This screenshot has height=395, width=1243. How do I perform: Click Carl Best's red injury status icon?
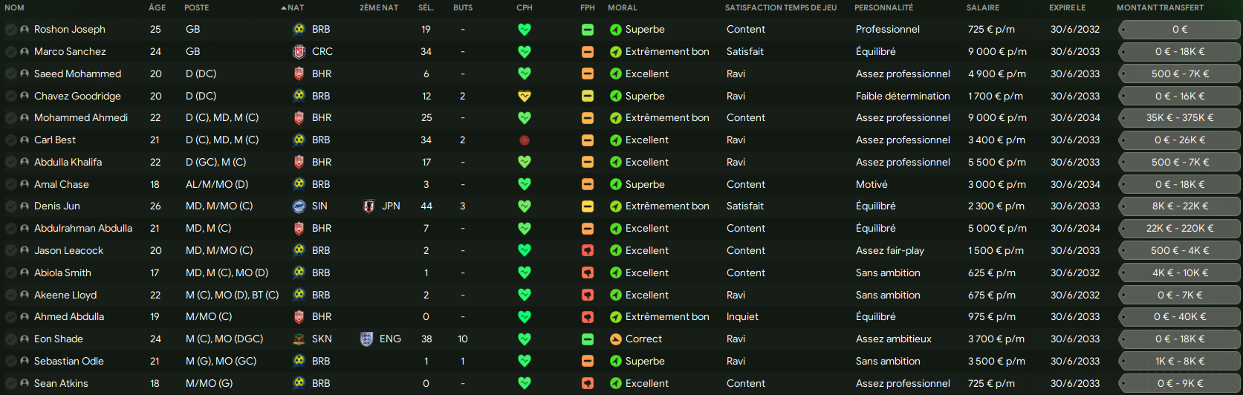click(x=525, y=140)
